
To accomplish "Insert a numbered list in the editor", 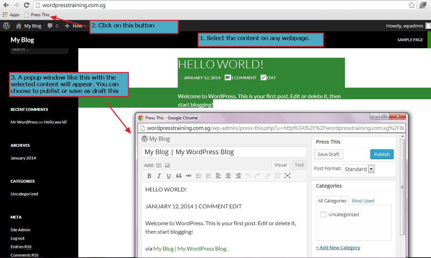I will [x=208, y=176].
